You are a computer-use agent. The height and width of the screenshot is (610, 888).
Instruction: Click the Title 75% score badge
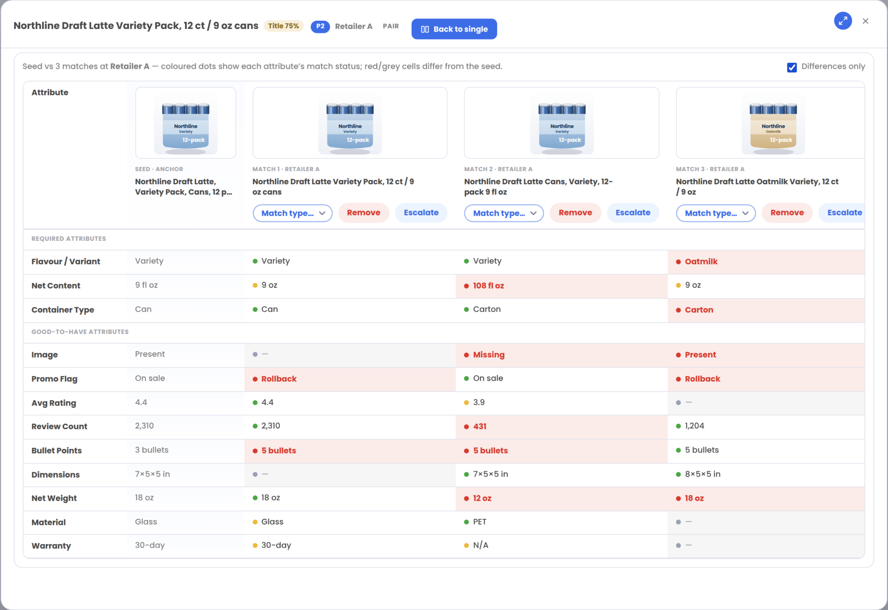point(284,26)
